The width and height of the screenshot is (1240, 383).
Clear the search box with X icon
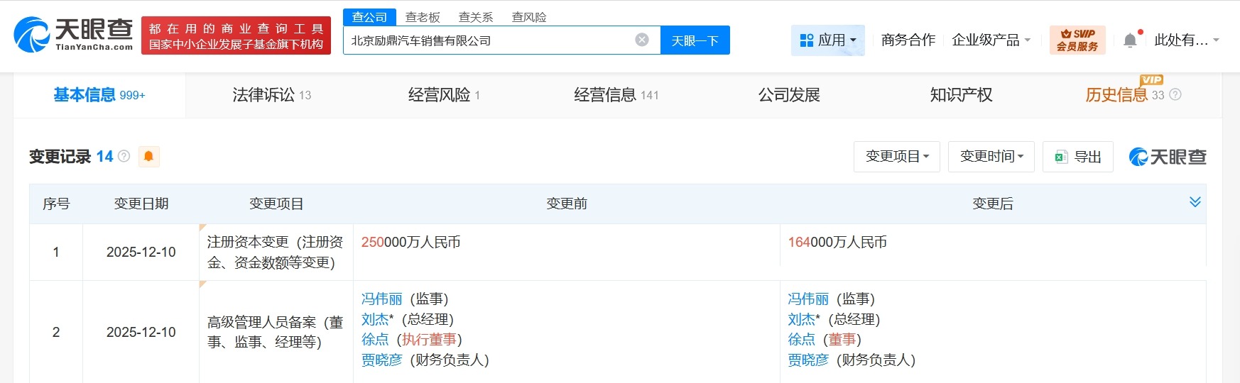[x=642, y=40]
